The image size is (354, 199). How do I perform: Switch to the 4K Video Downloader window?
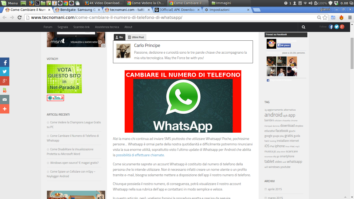(x=104, y=3)
